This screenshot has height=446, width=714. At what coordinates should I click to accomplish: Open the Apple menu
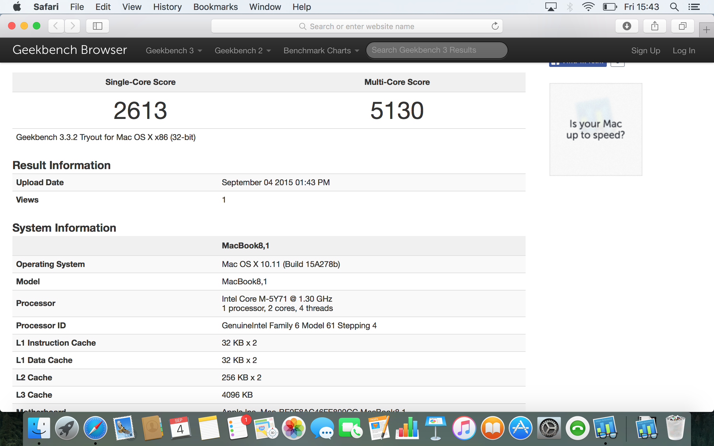coord(17,7)
